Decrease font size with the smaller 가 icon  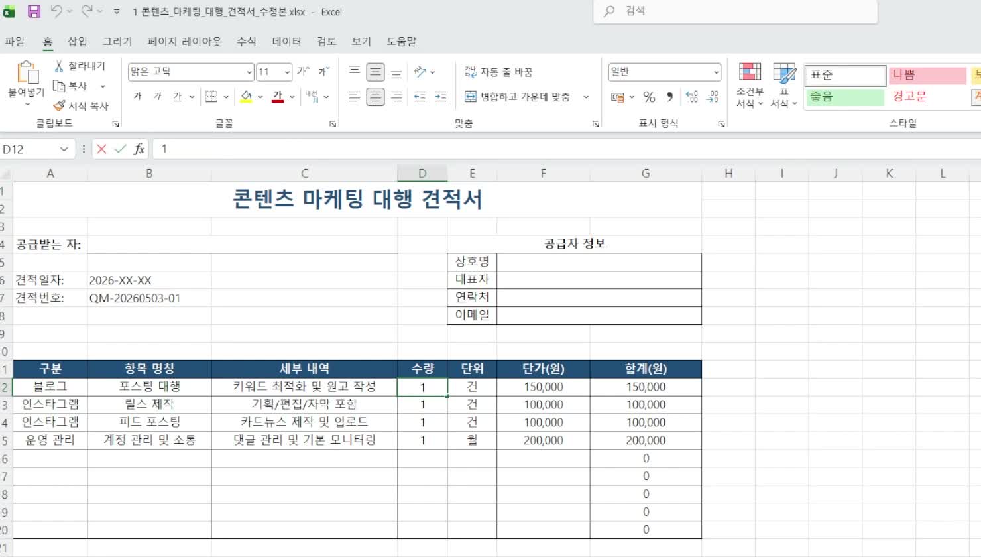323,72
